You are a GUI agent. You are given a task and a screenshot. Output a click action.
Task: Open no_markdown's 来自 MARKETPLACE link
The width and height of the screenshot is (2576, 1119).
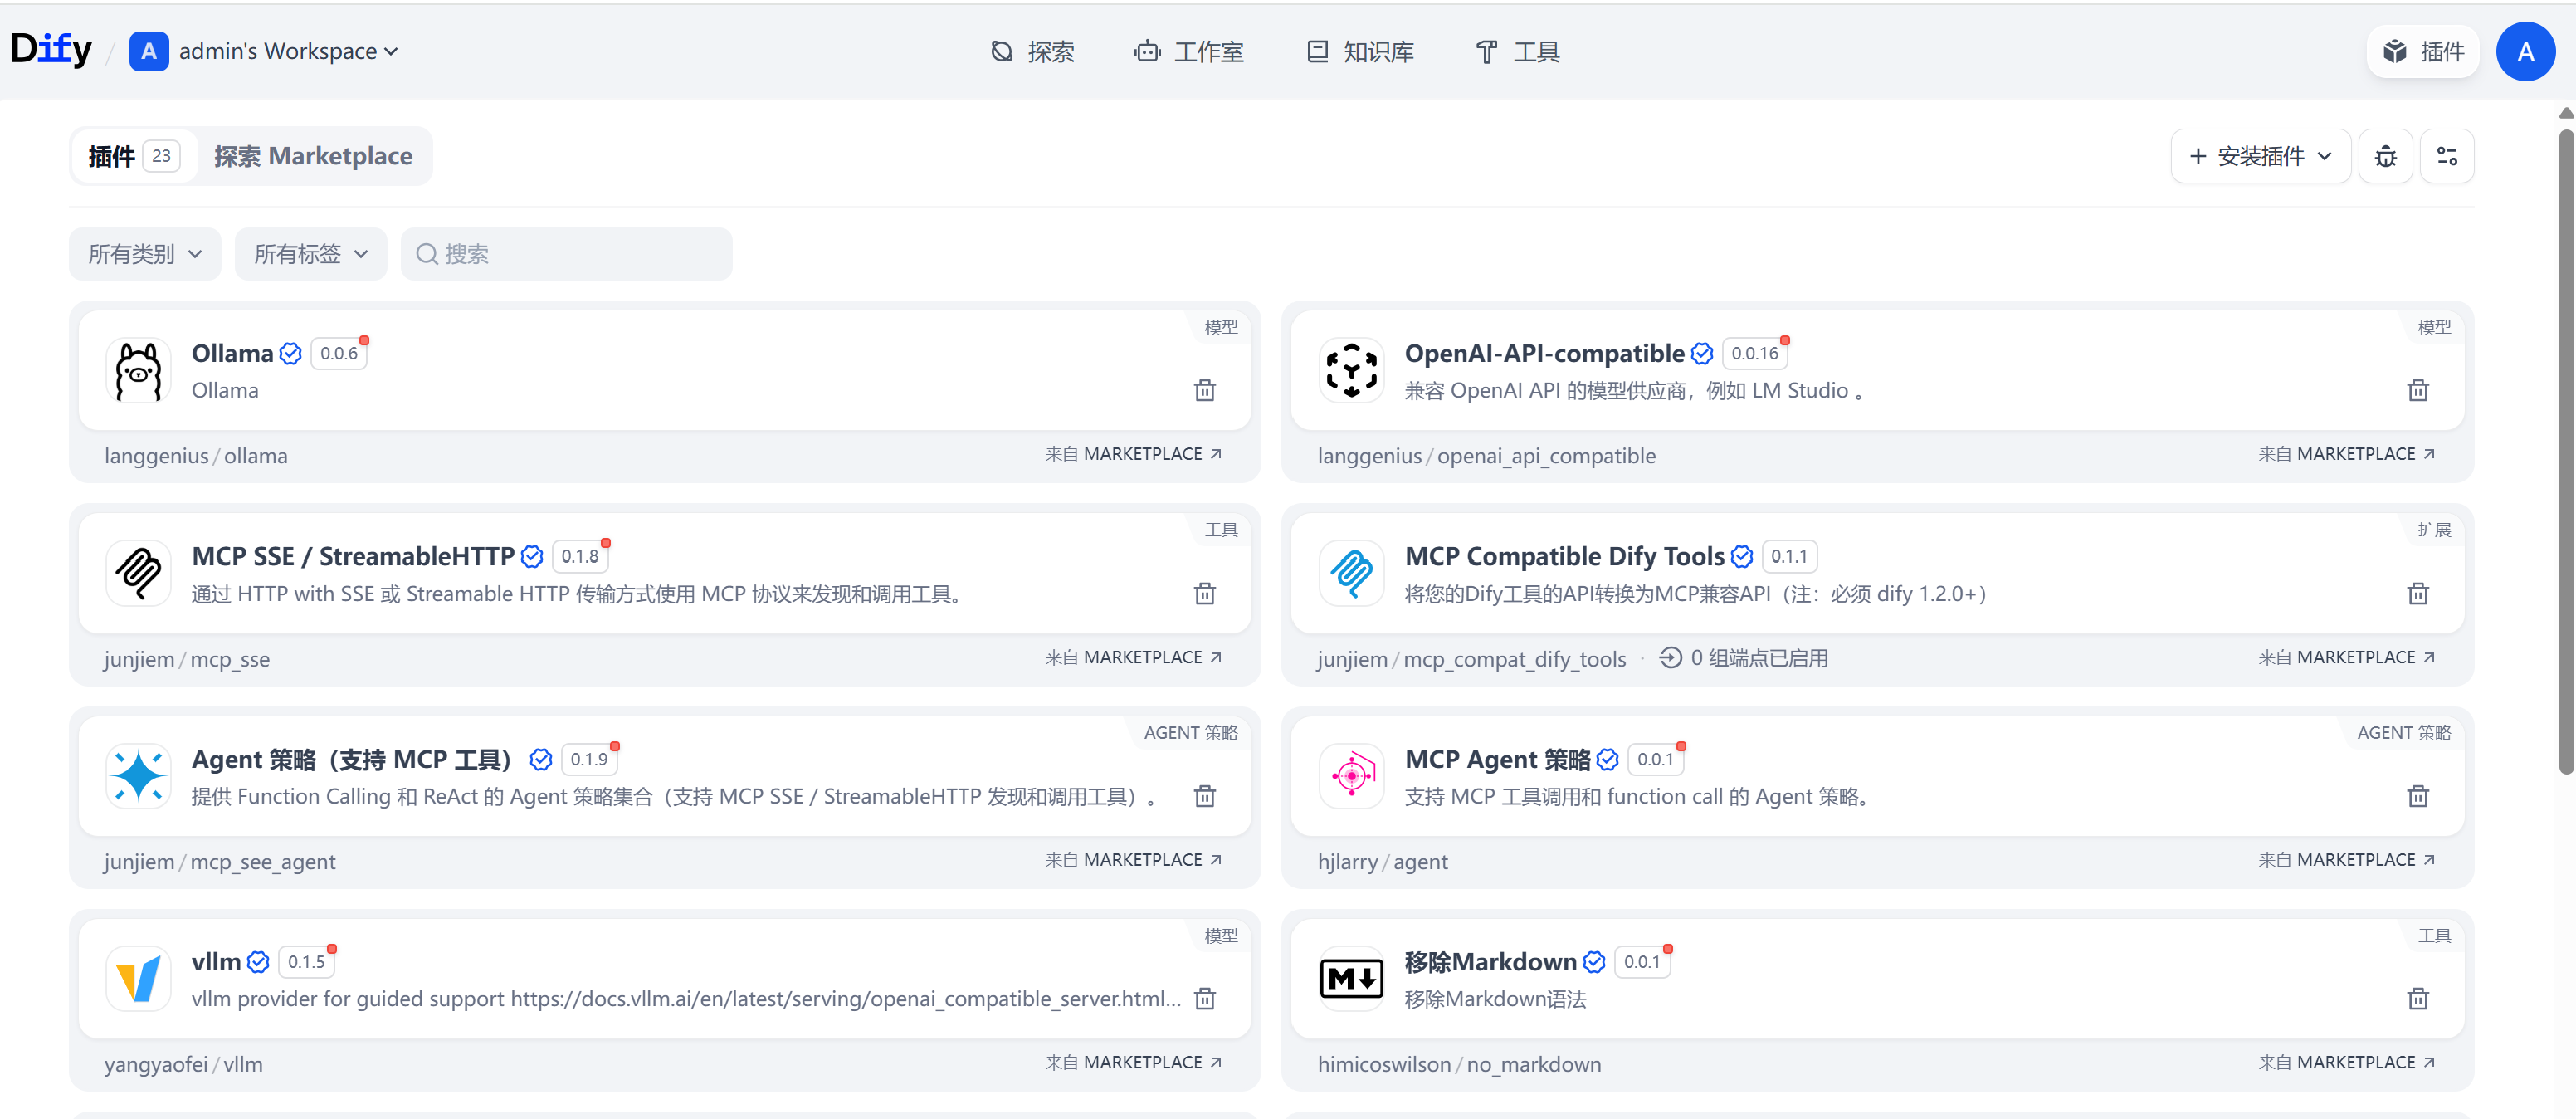pos(2347,1062)
